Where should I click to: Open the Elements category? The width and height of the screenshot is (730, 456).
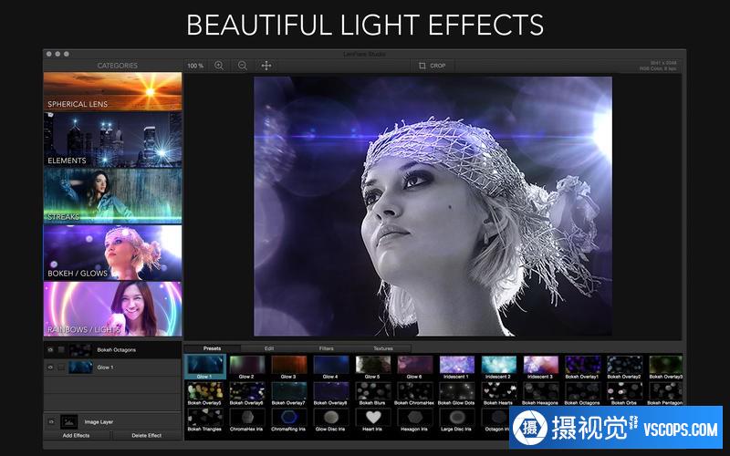pos(112,140)
